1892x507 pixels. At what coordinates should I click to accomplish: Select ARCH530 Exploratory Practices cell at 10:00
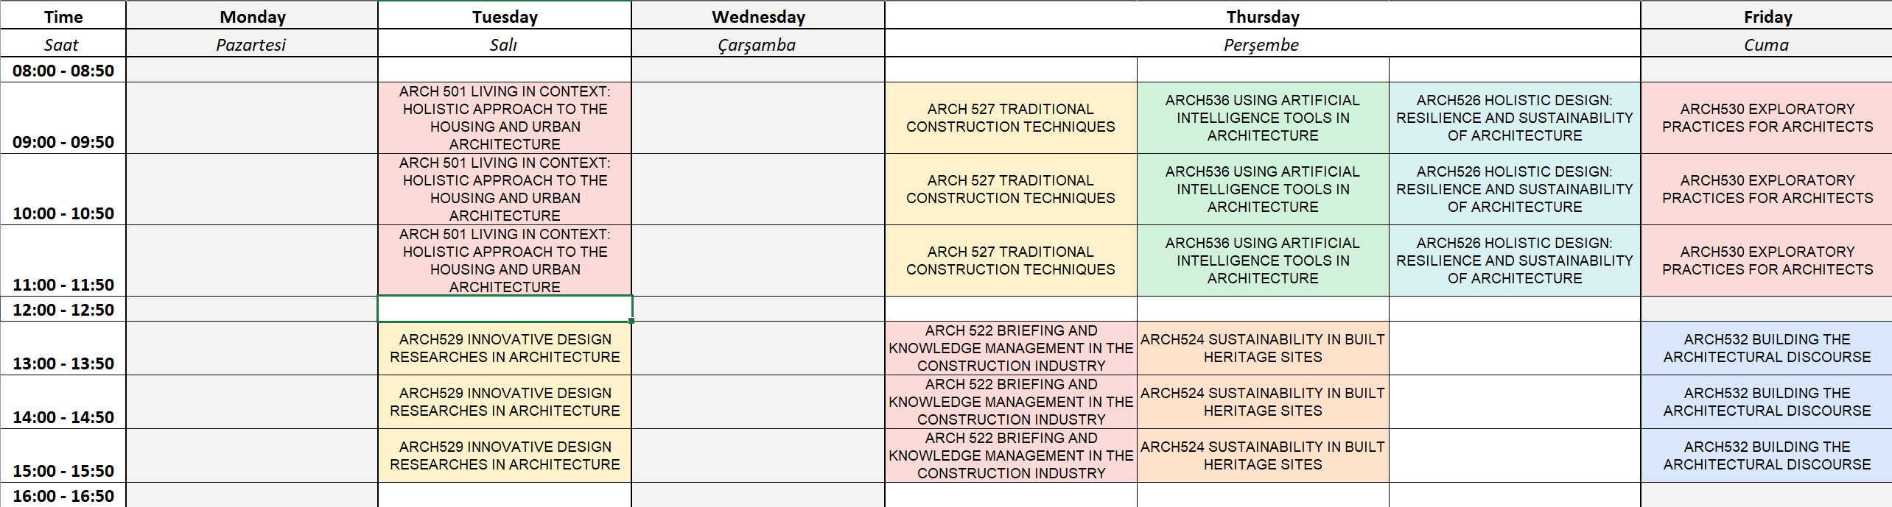(x=1767, y=189)
